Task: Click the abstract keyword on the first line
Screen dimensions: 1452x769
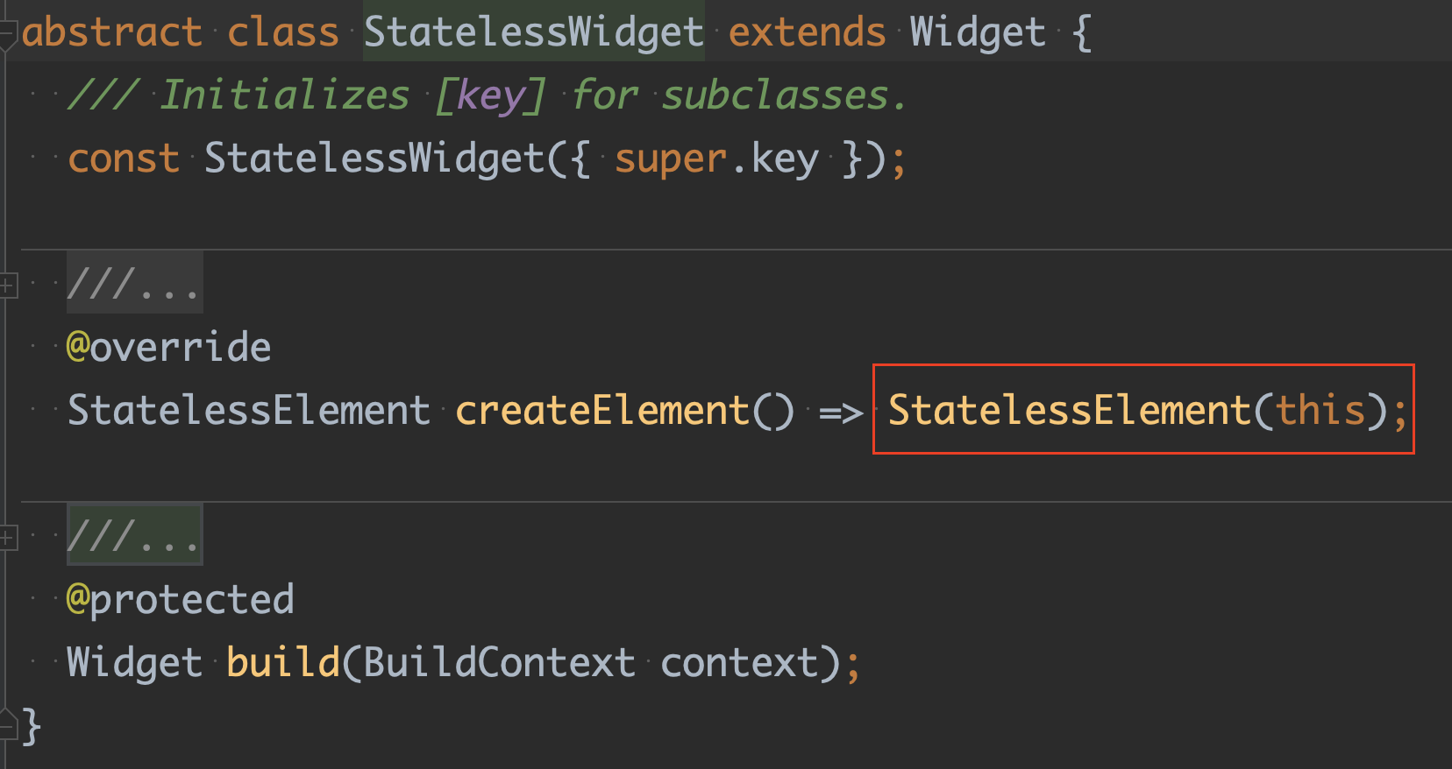Action: click(112, 32)
